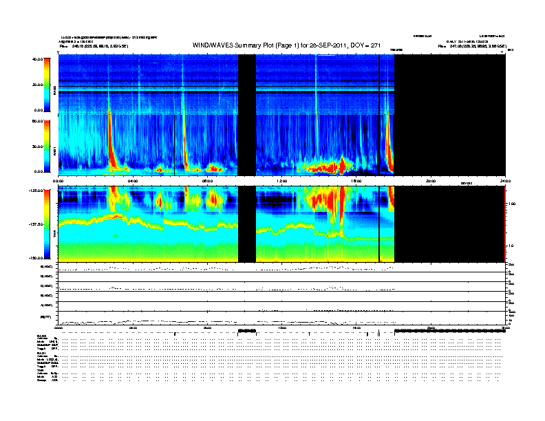
Task: Click the 08:00 label under the RAD1 spectrogram
Action: (x=207, y=181)
